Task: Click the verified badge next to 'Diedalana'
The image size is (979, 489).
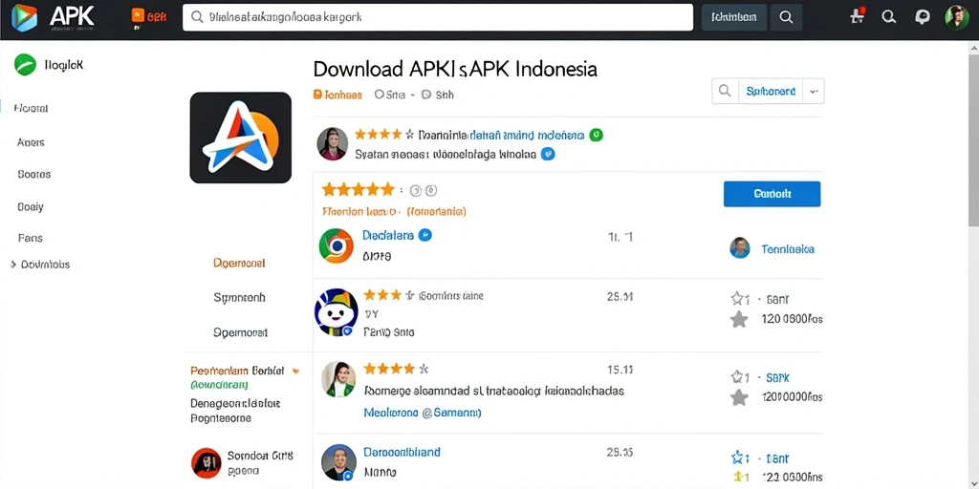Action: point(425,235)
